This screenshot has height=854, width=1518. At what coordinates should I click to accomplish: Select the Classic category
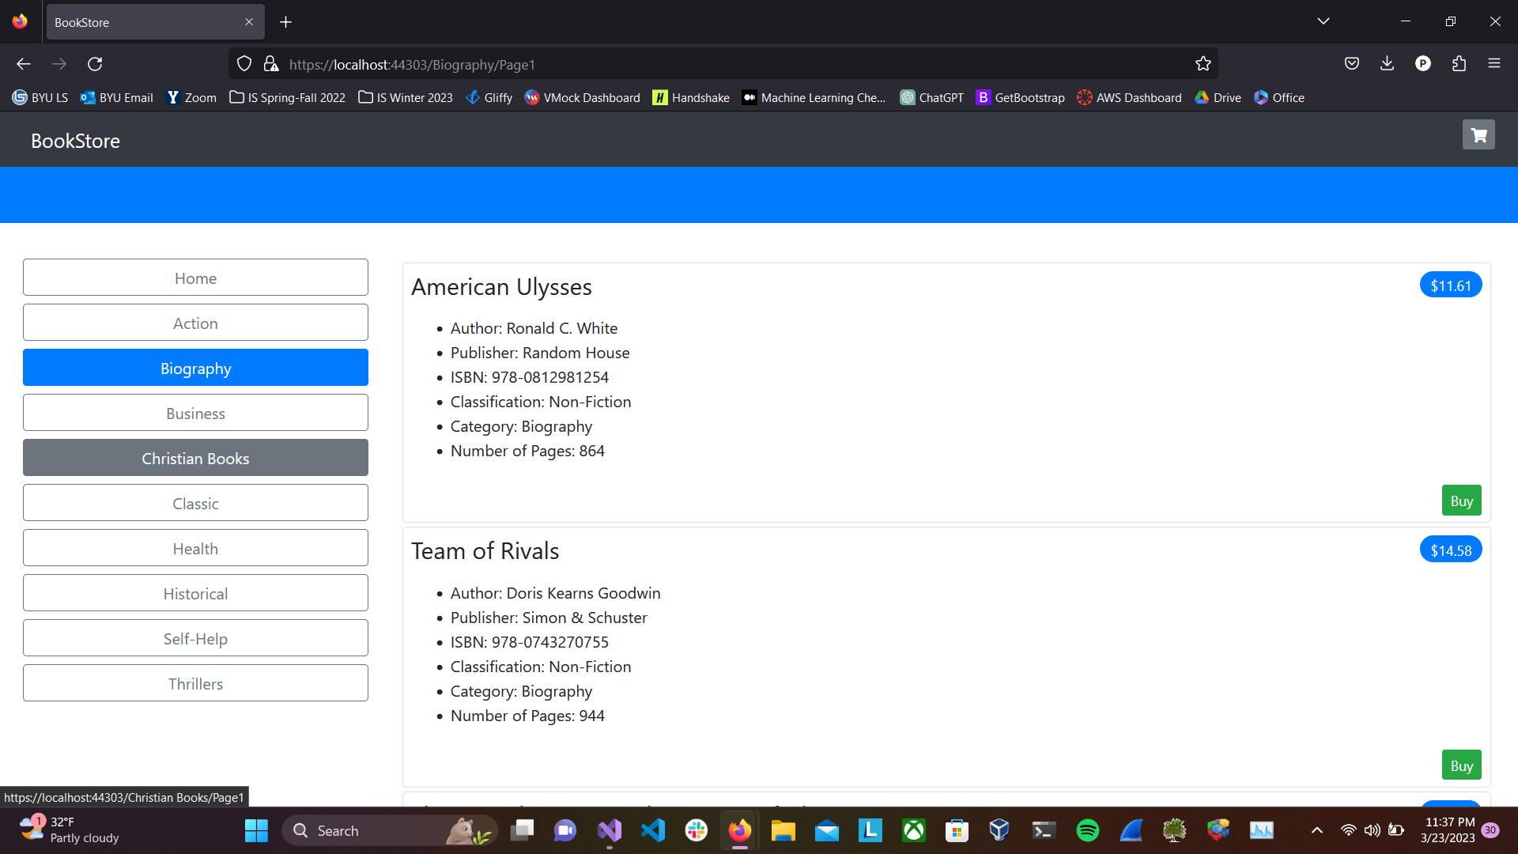[195, 503]
